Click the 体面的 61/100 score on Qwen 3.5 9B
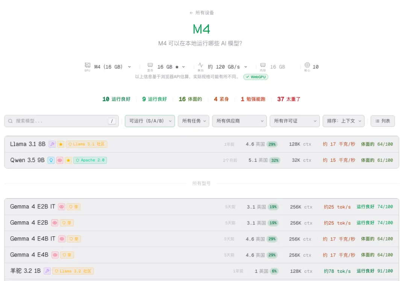The width and height of the screenshot is (406, 281). tap(377, 160)
